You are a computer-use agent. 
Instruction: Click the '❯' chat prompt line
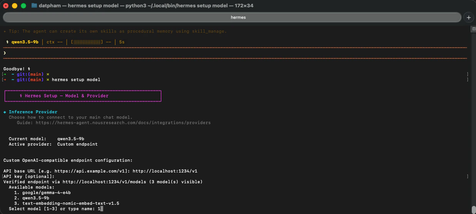click(235, 53)
